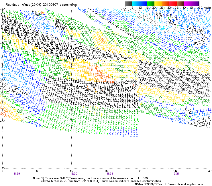Click the legend value '35' label
The width and height of the screenshot is (212, 186).
(176, 8)
